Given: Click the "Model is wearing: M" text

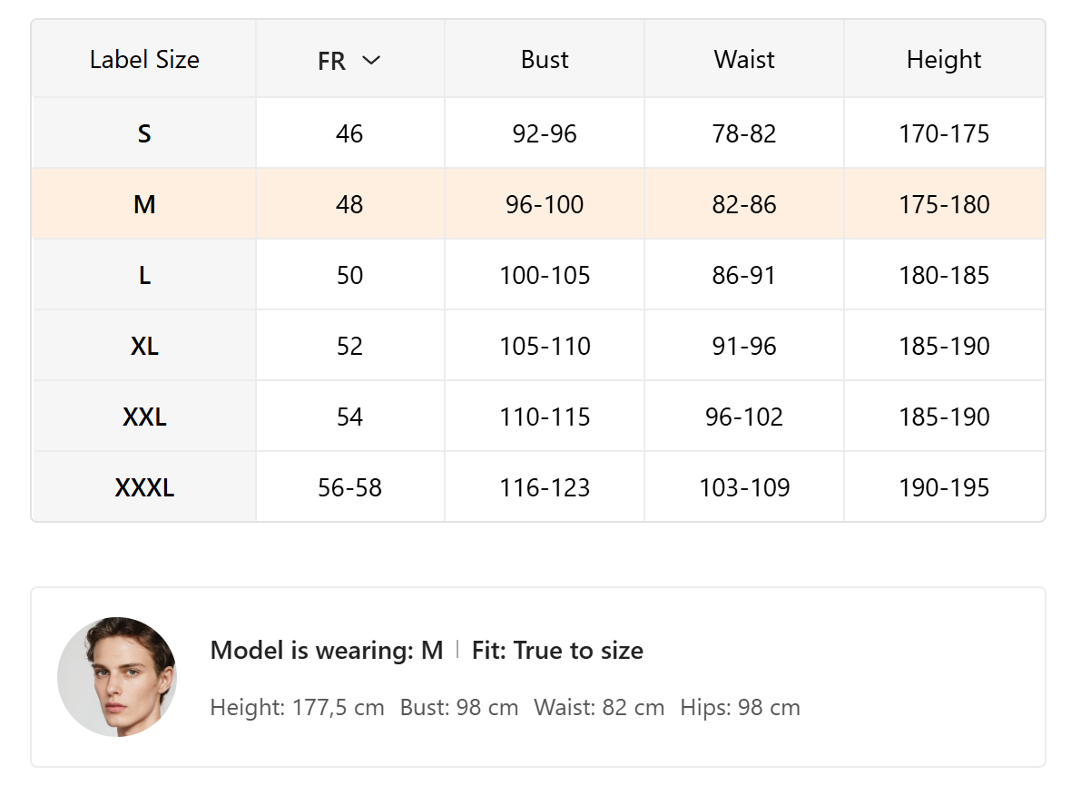Looking at the screenshot, I should click(x=327, y=651).
